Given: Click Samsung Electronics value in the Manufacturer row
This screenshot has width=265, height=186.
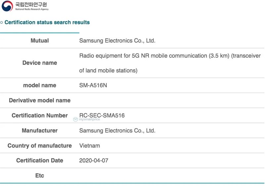Looking at the screenshot, I should click(117, 131).
